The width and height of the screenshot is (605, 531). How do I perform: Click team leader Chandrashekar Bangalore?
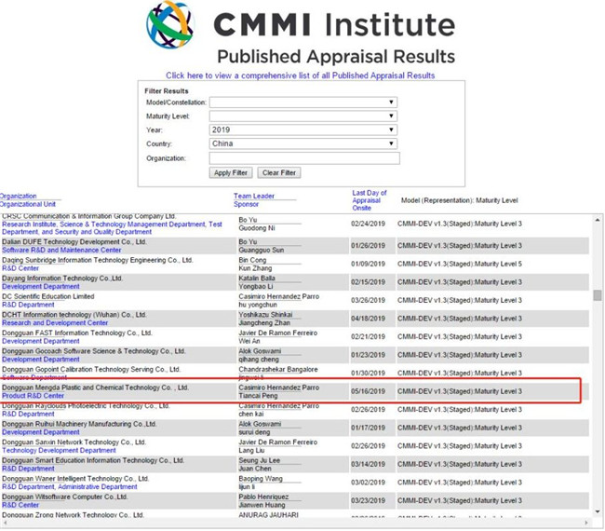(277, 369)
